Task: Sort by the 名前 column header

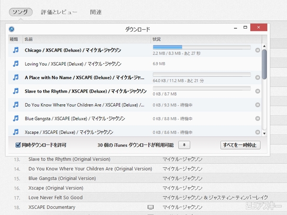Action: [x=87, y=39]
